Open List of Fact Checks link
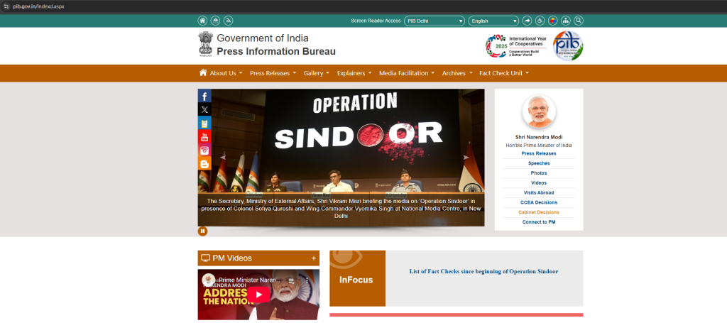The image size is (727, 323). click(x=483, y=271)
